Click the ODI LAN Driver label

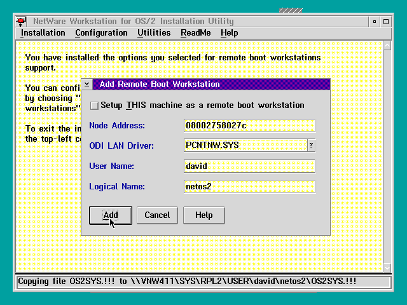click(121, 146)
